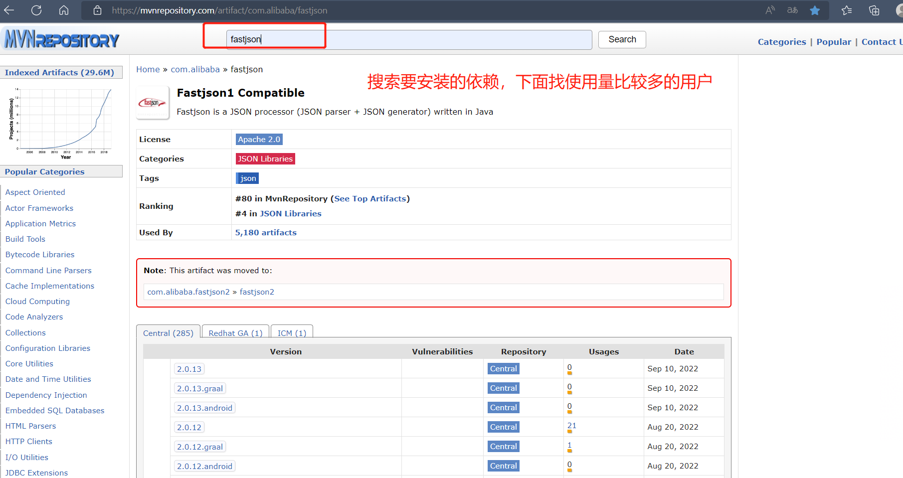Switch to the Central (285) tab
The width and height of the screenshot is (903, 478).
point(168,332)
